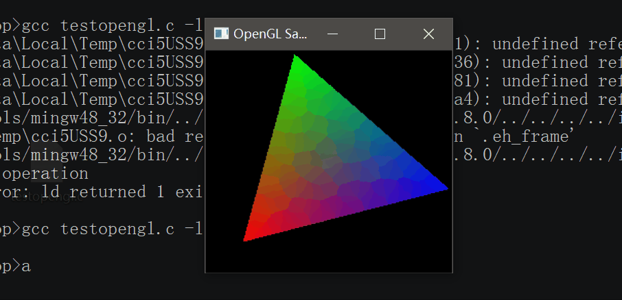Click the "OpenGL Sa..." window title text
Screen dimensions: 622x300
pyautogui.click(x=270, y=34)
